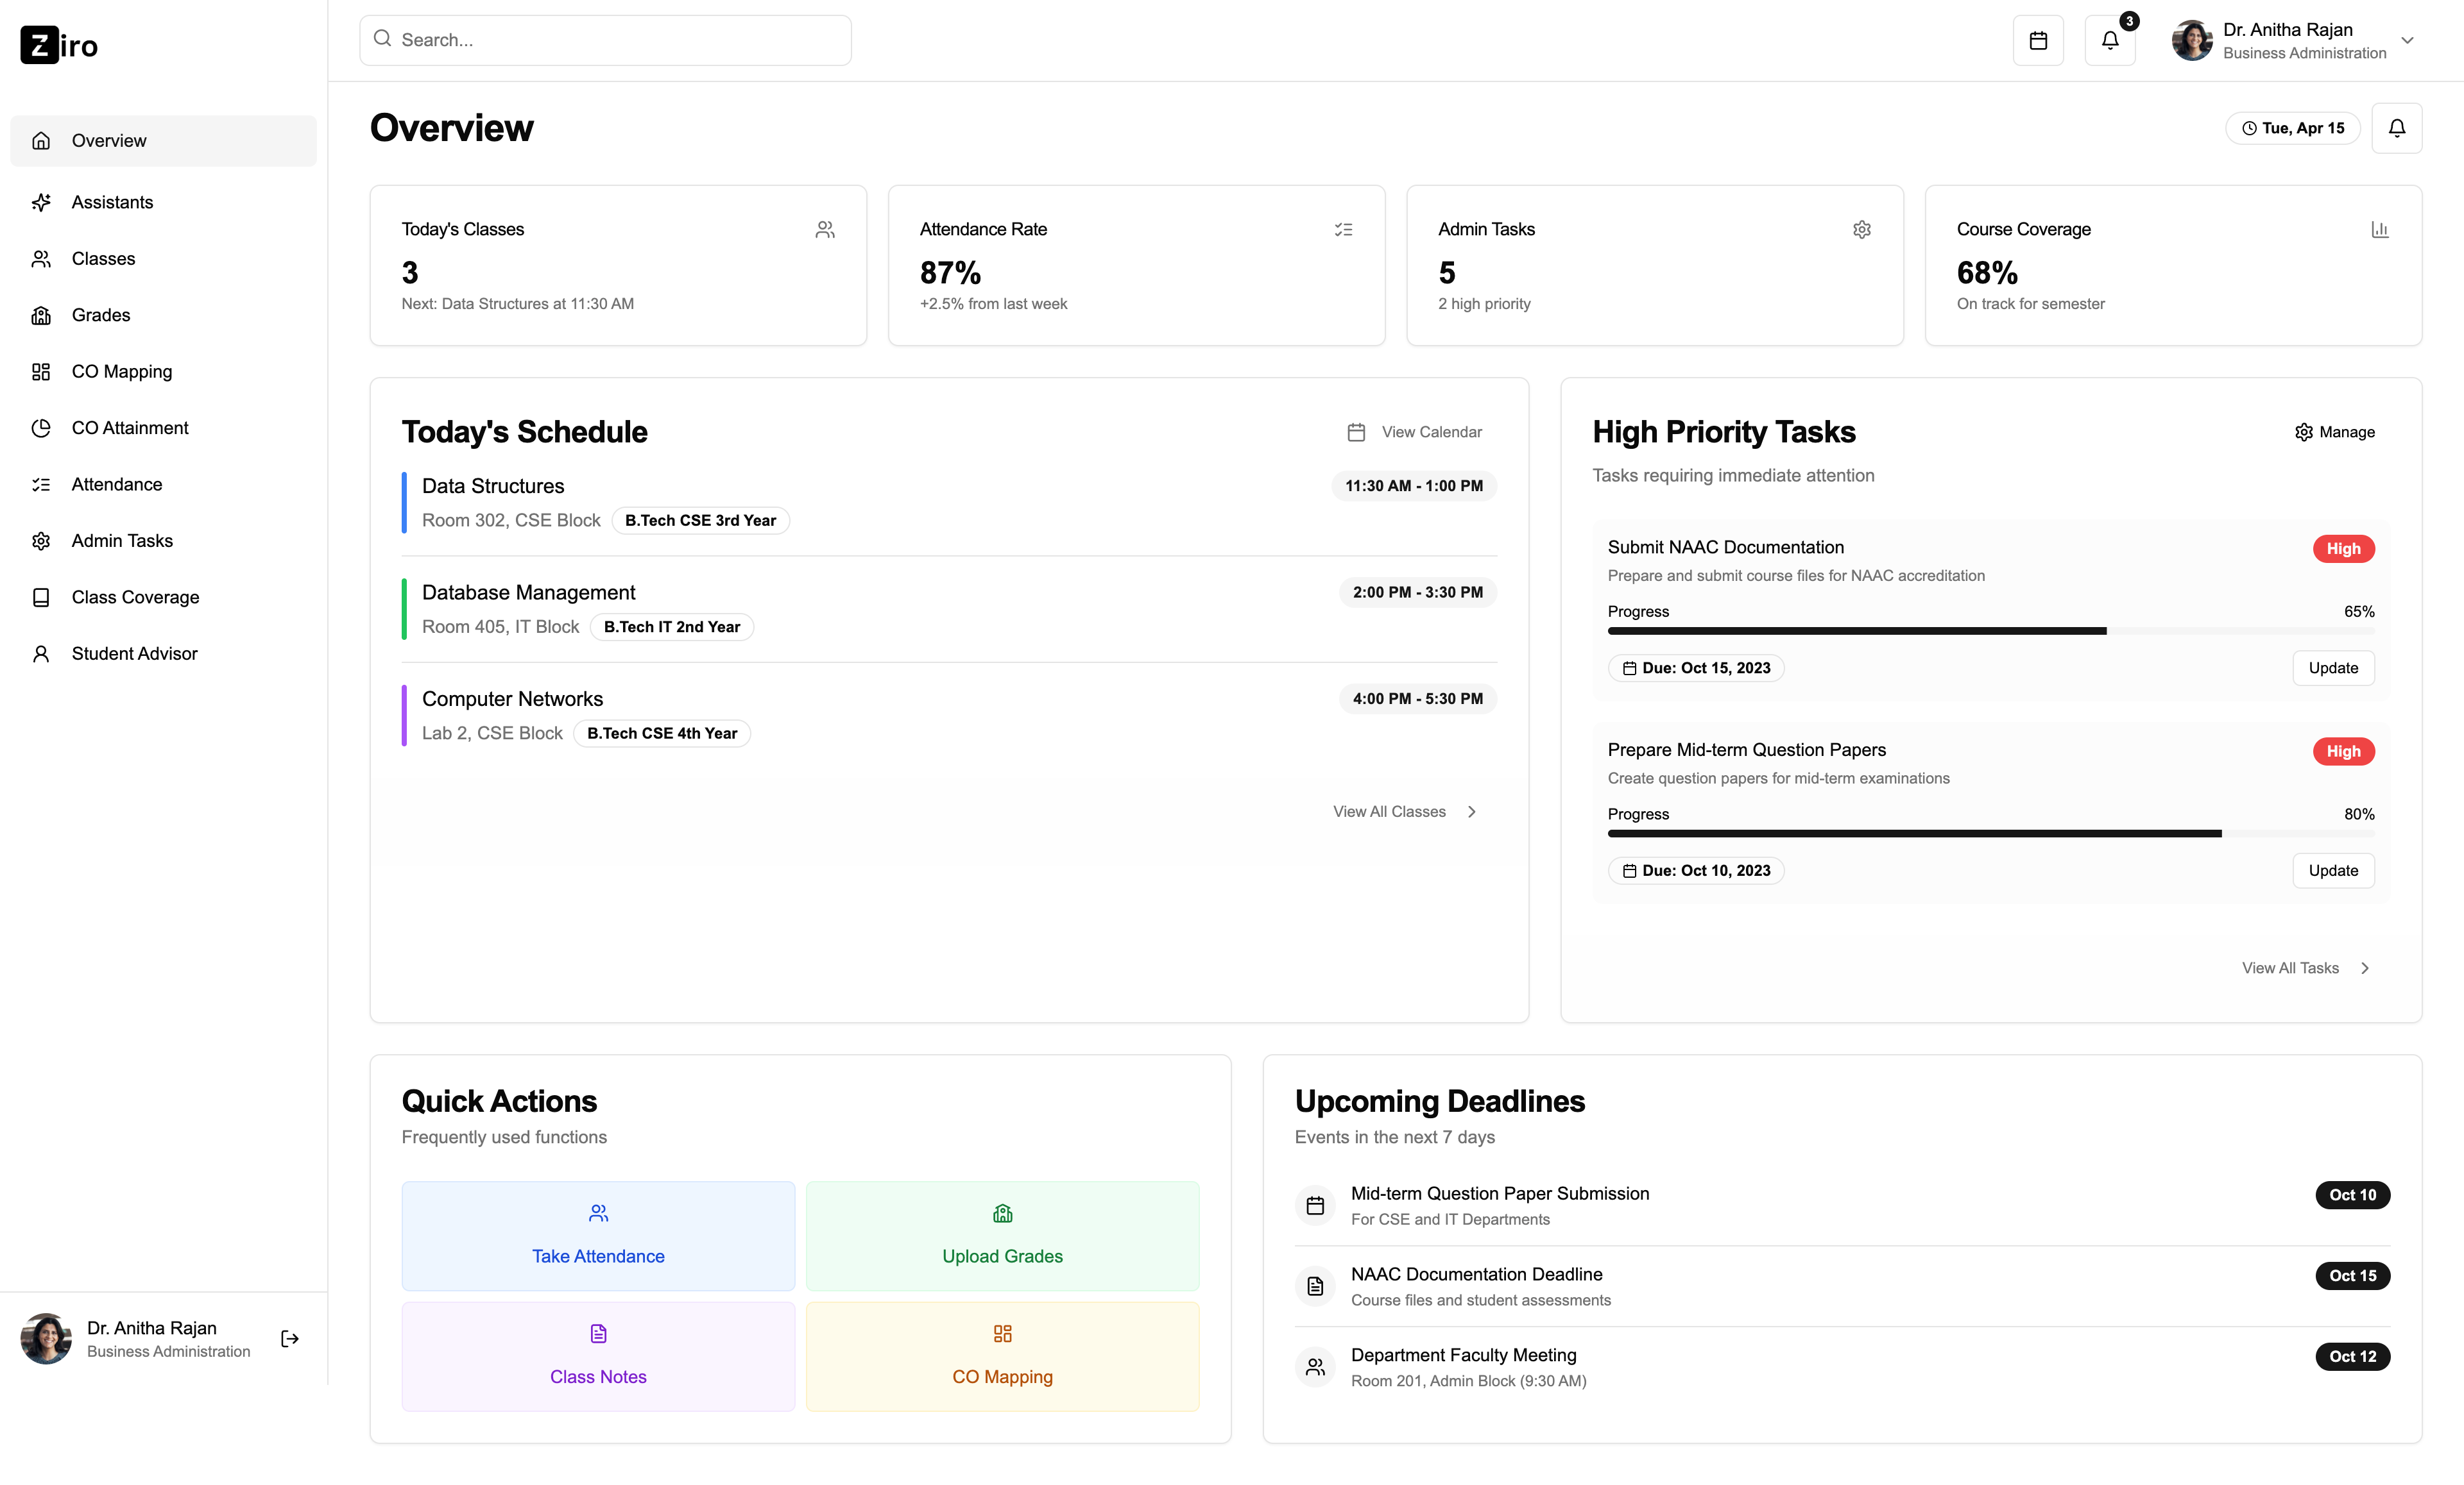Open CO Mapping in sidebar
This screenshot has width=2464, height=1485.
pyautogui.click(x=122, y=372)
